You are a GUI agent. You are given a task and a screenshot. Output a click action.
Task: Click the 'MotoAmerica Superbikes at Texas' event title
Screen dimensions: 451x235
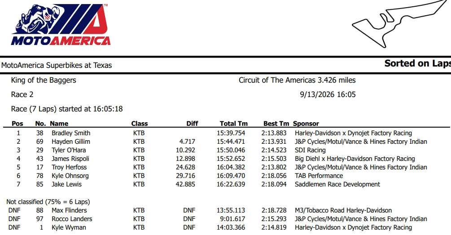click(x=57, y=65)
